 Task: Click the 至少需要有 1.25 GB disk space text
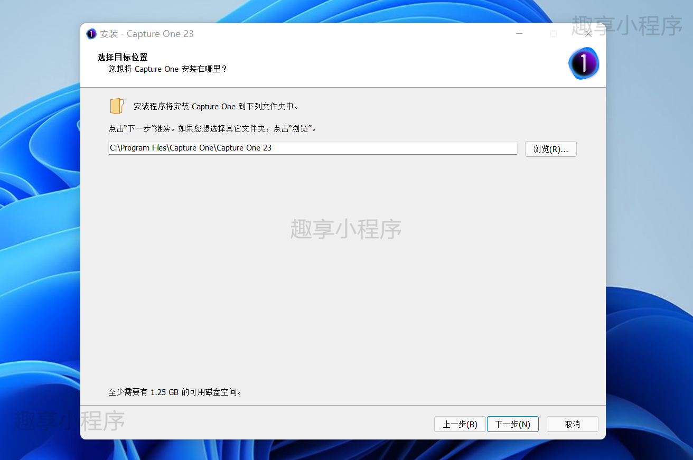point(175,392)
